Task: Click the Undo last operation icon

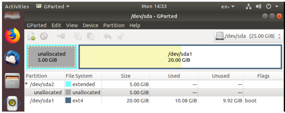Action: (107, 36)
